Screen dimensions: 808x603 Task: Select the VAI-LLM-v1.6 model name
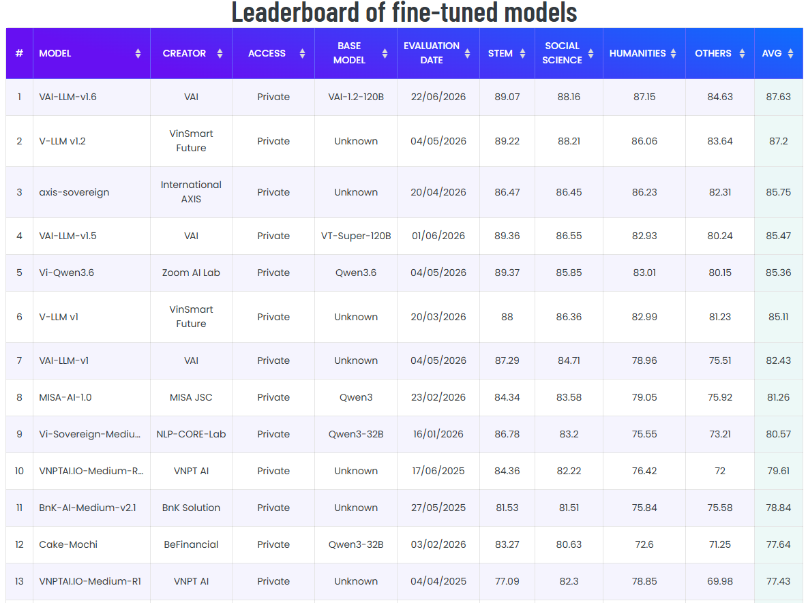68,97
